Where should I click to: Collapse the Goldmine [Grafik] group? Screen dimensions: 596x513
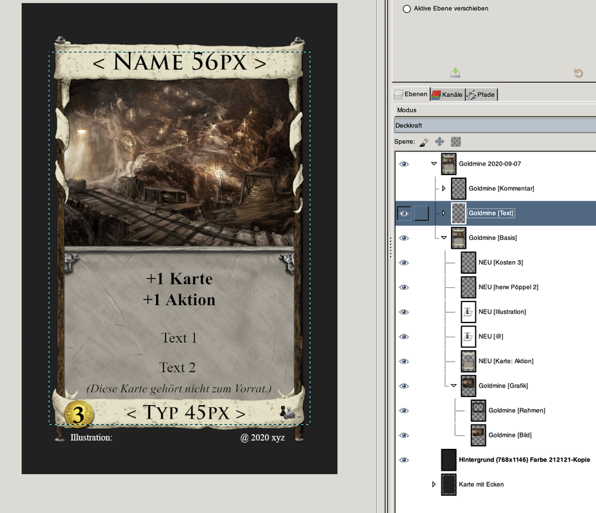[454, 385]
